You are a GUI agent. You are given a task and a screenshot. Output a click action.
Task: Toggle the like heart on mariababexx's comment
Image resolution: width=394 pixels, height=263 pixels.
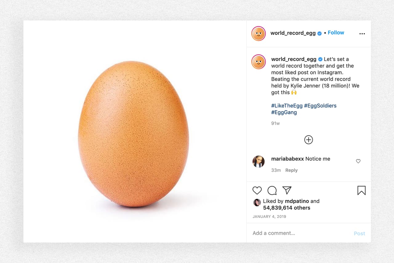[x=358, y=161]
